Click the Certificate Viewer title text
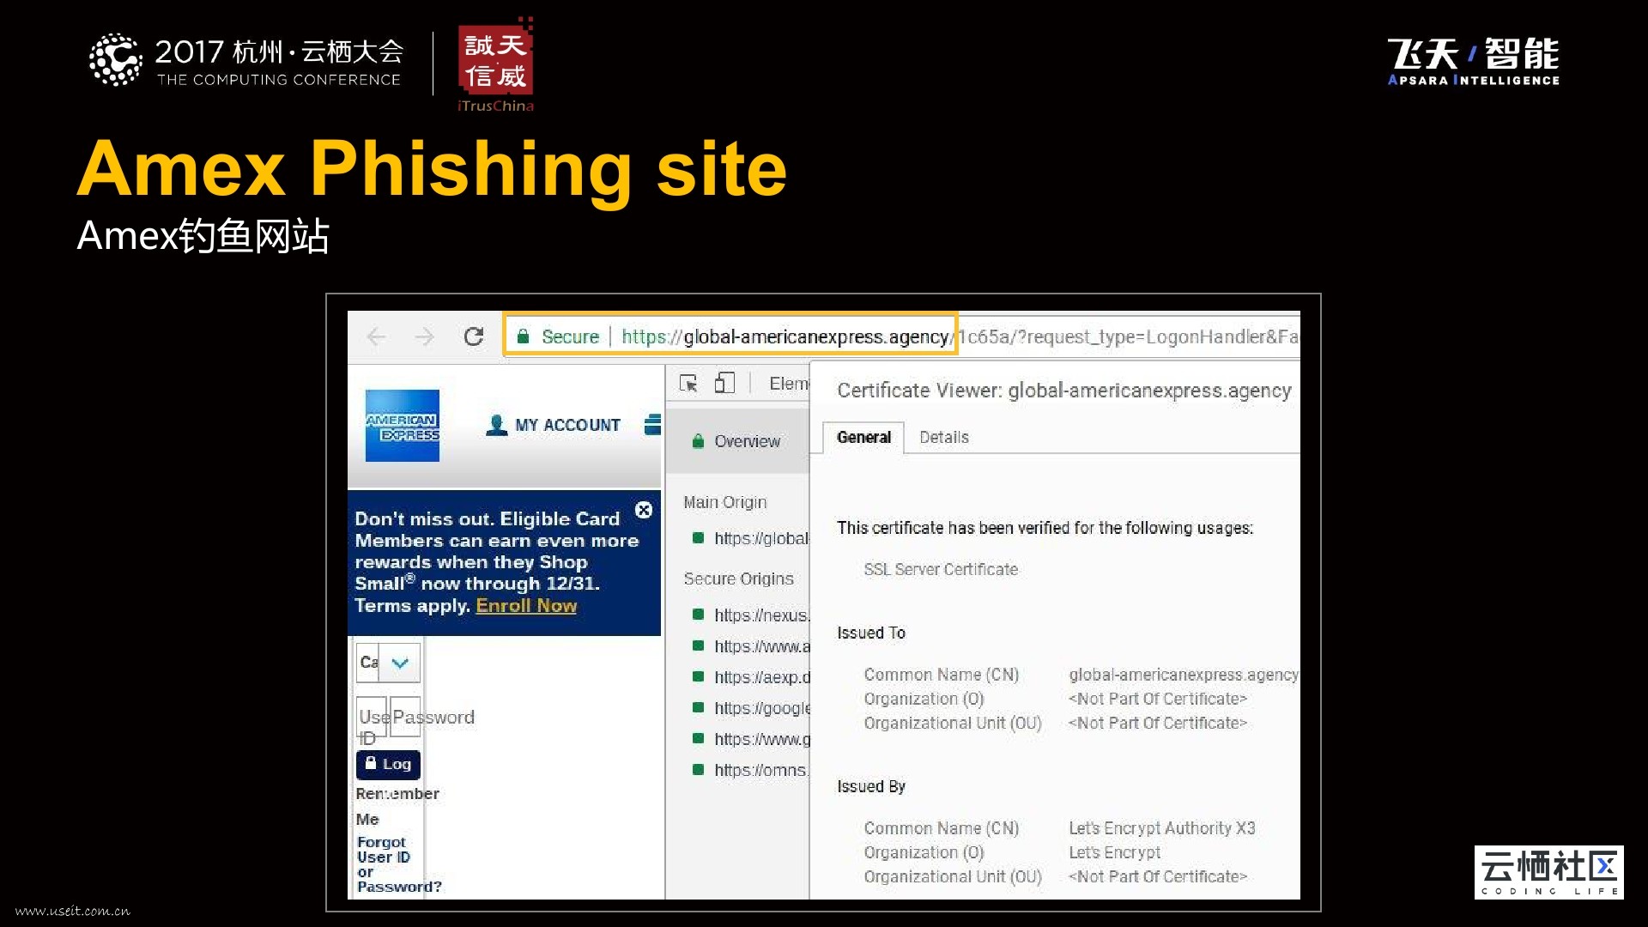Viewport: 1648px width, 927px height. coord(1064,391)
